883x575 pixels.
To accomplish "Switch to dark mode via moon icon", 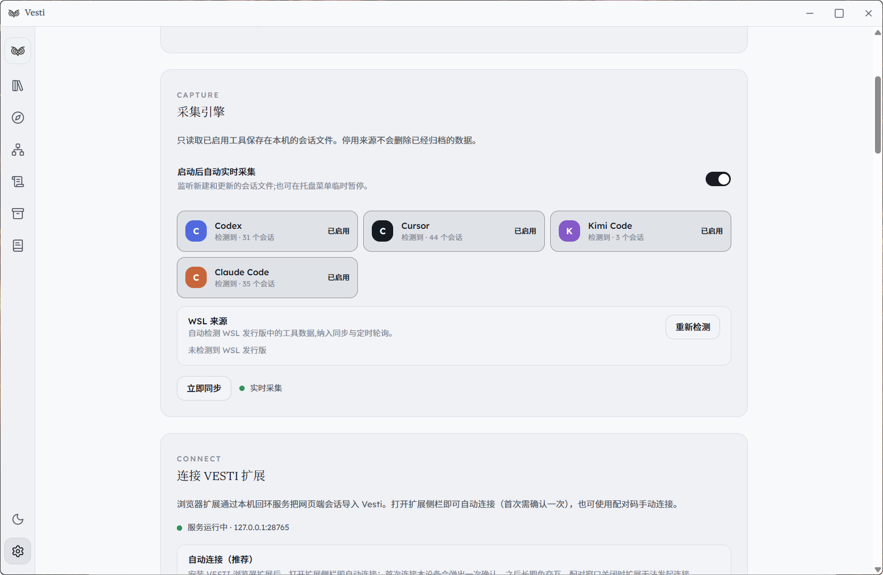I will pyautogui.click(x=18, y=519).
